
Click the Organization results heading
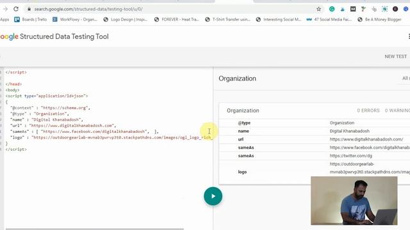point(238,79)
